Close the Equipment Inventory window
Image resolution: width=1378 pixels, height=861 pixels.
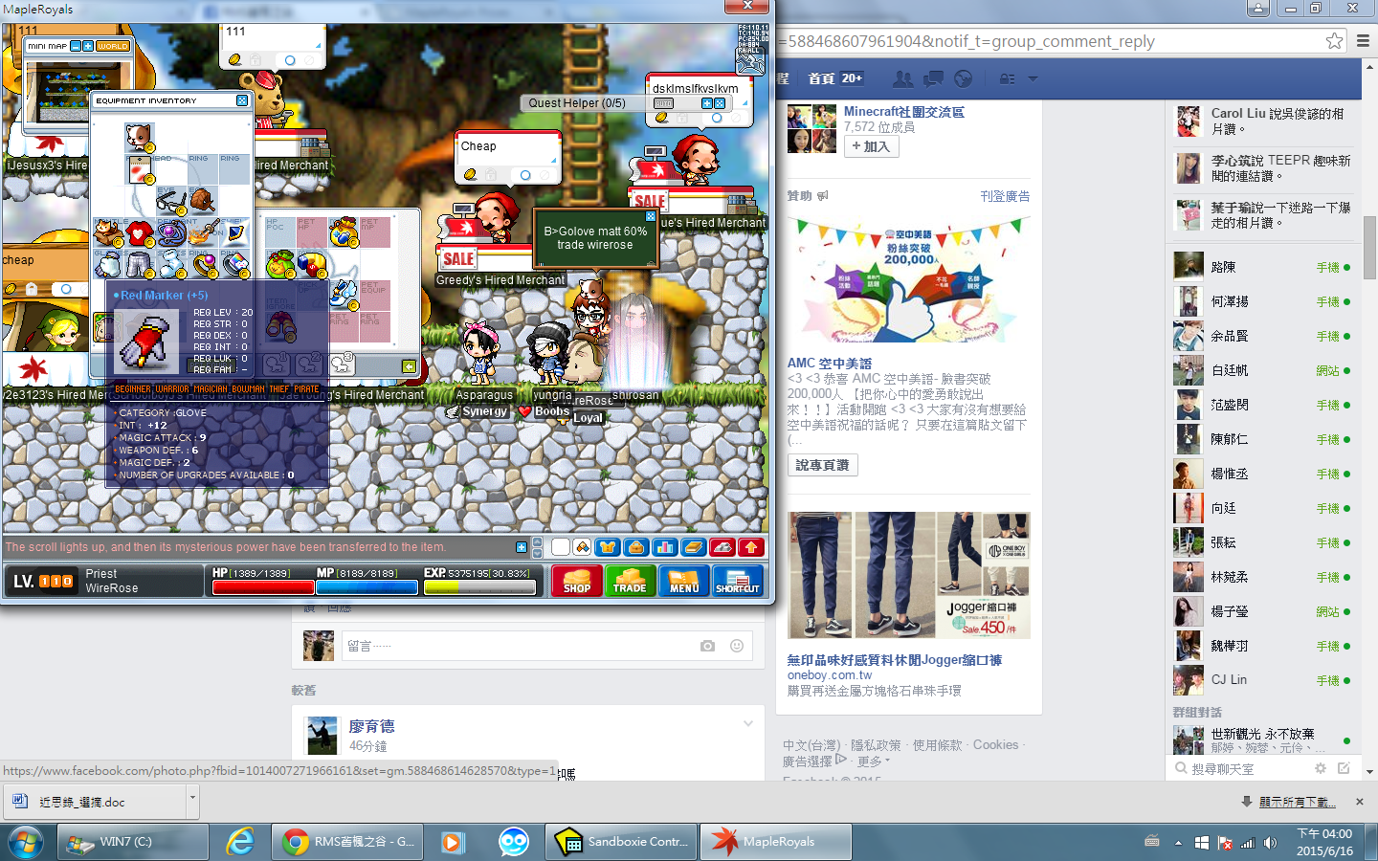pos(242,100)
